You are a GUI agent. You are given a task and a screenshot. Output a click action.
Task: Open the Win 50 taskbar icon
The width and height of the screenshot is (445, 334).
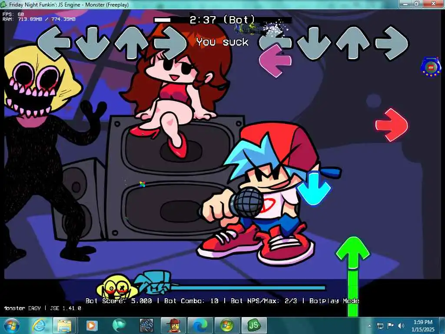146,325
